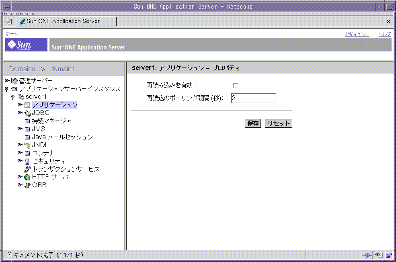Click the HTTP サーバー globe icon
This screenshot has height=262, width=396.
(x=27, y=177)
